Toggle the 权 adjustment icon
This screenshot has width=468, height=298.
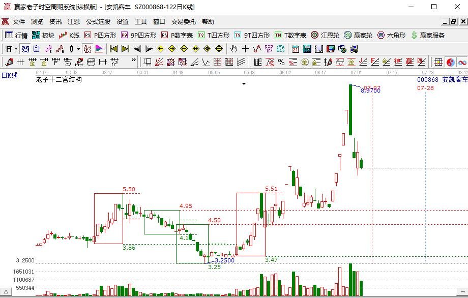point(87,49)
